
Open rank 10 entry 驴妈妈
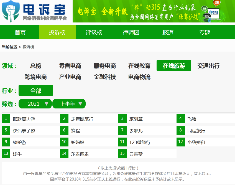89,142
